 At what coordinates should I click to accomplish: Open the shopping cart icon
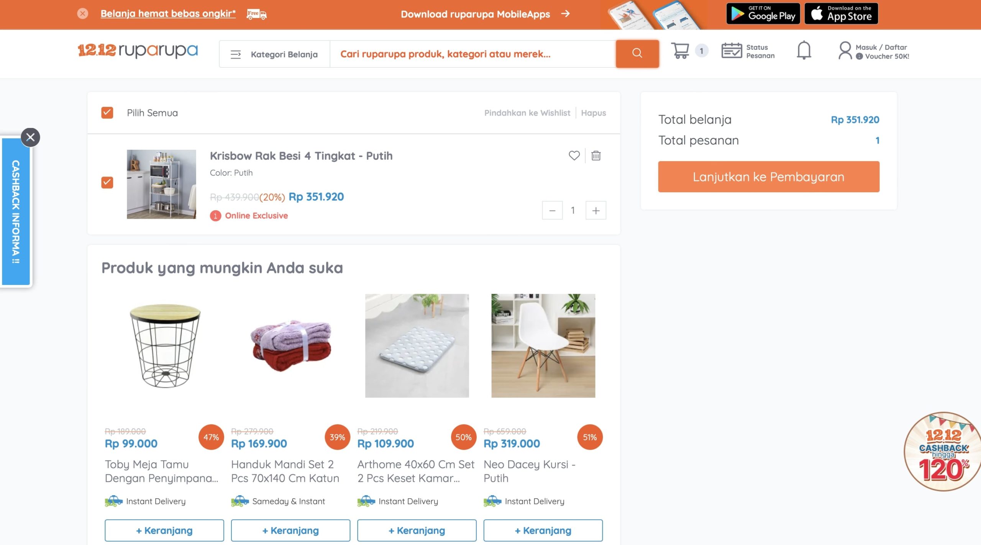[x=680, y=51]
